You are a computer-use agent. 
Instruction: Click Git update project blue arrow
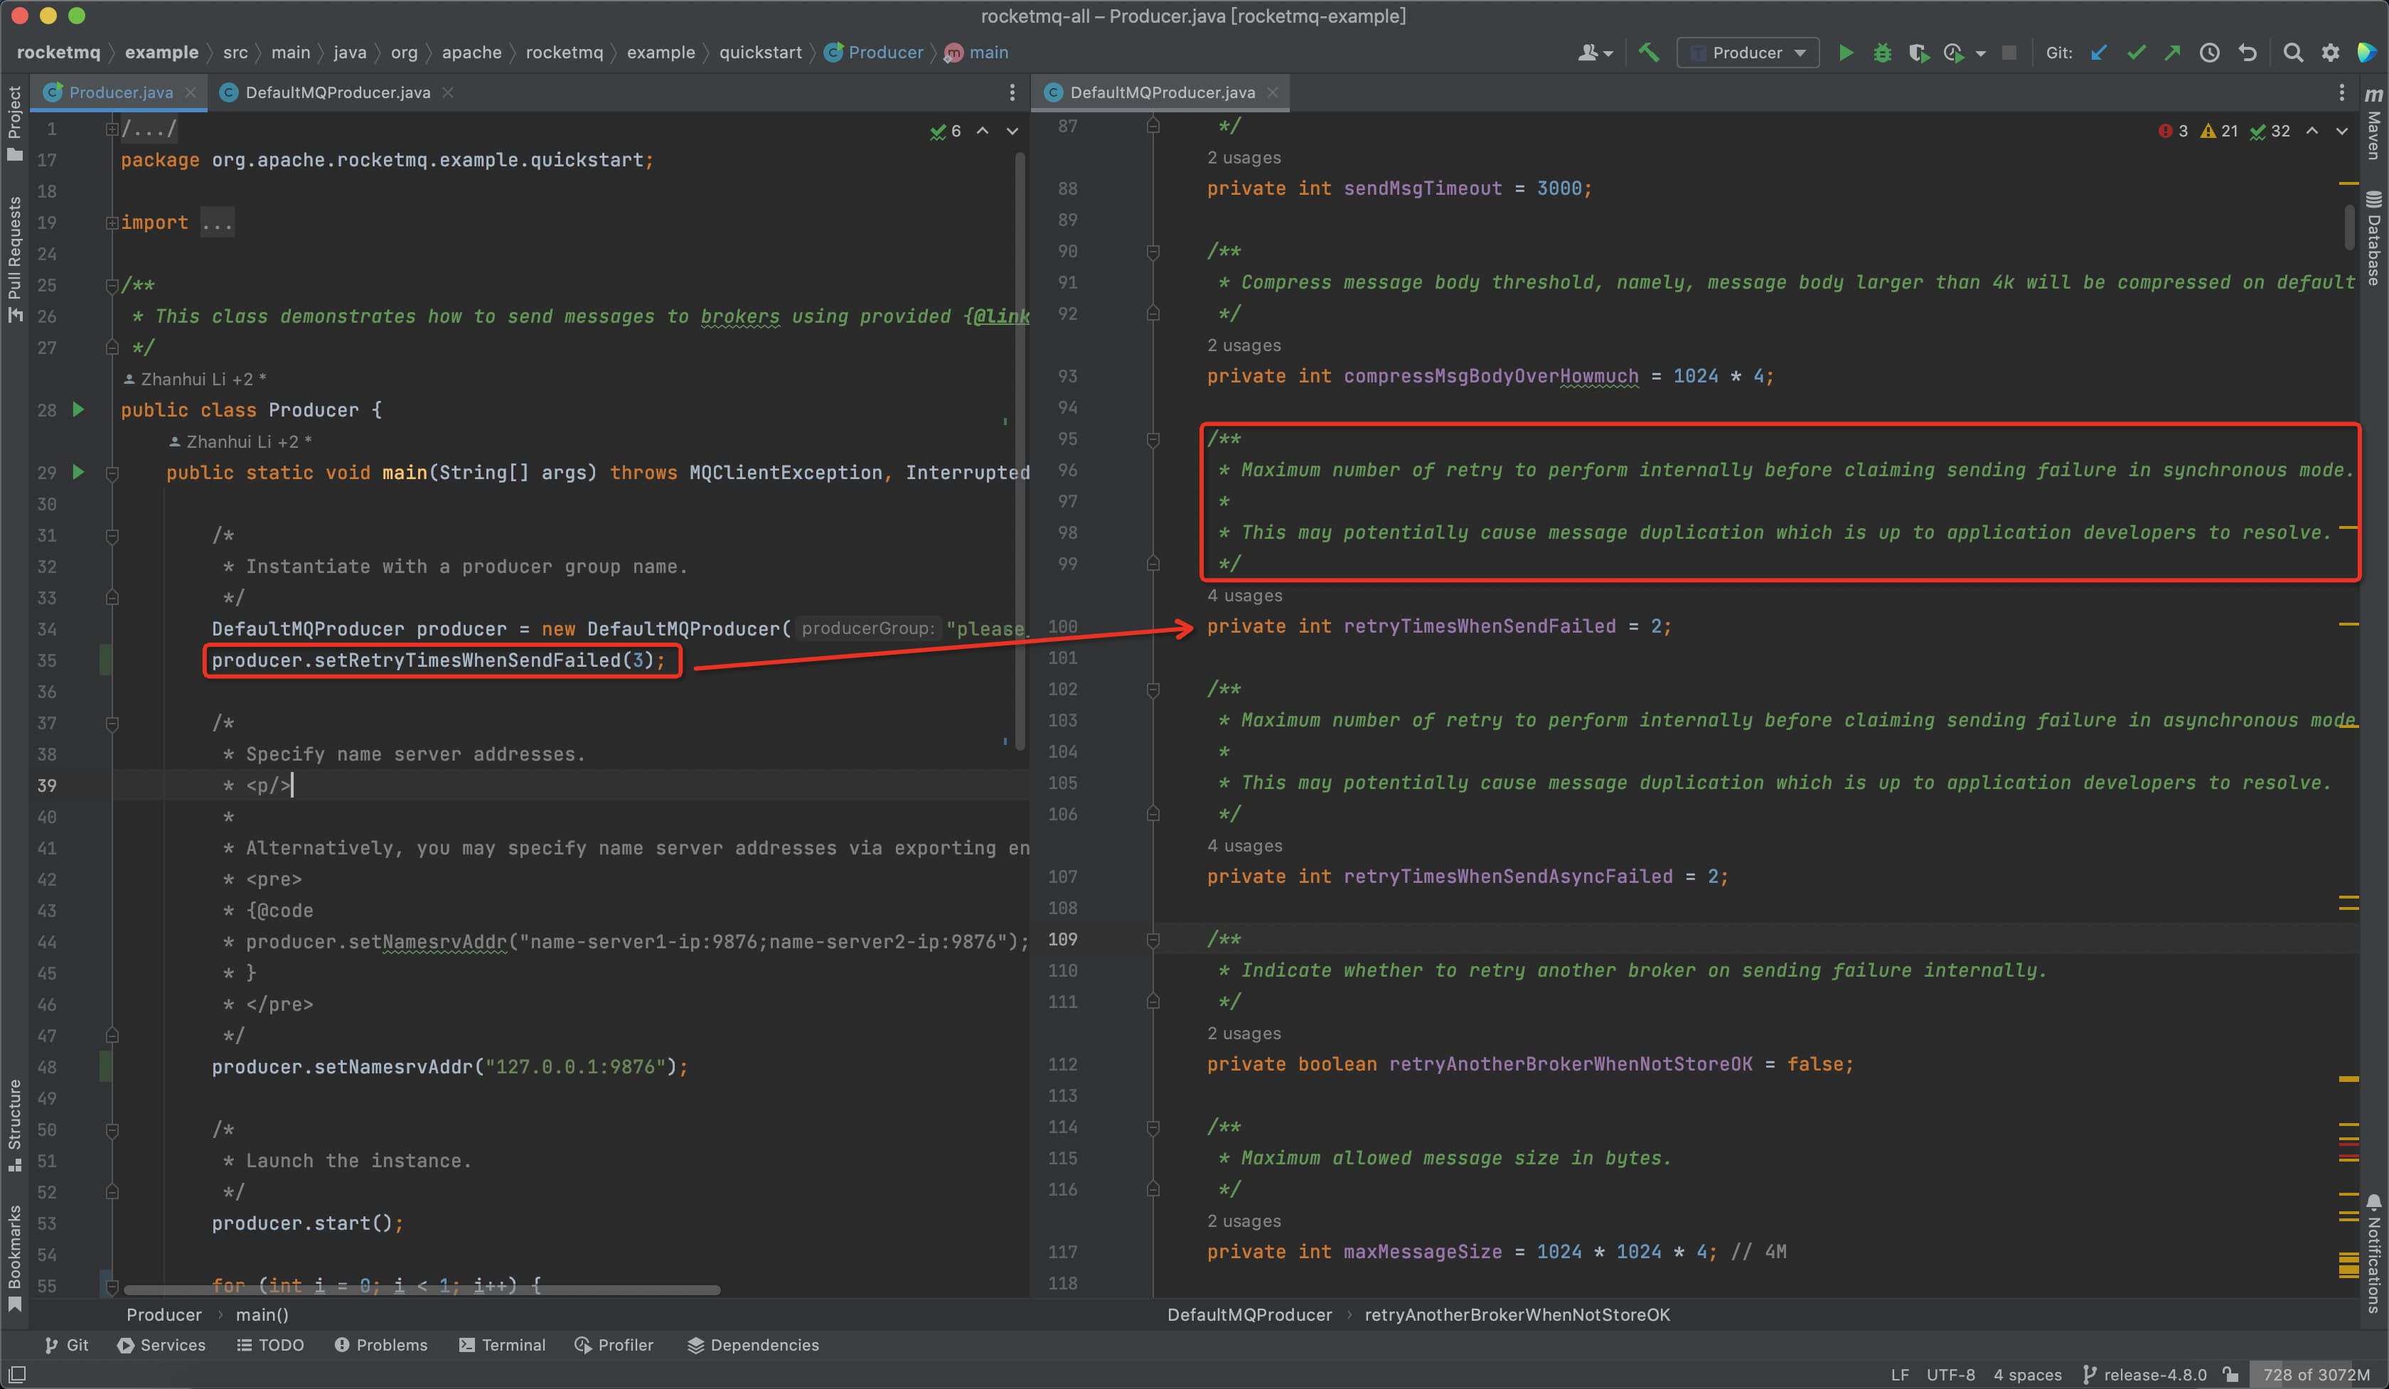pos(2099,53)
